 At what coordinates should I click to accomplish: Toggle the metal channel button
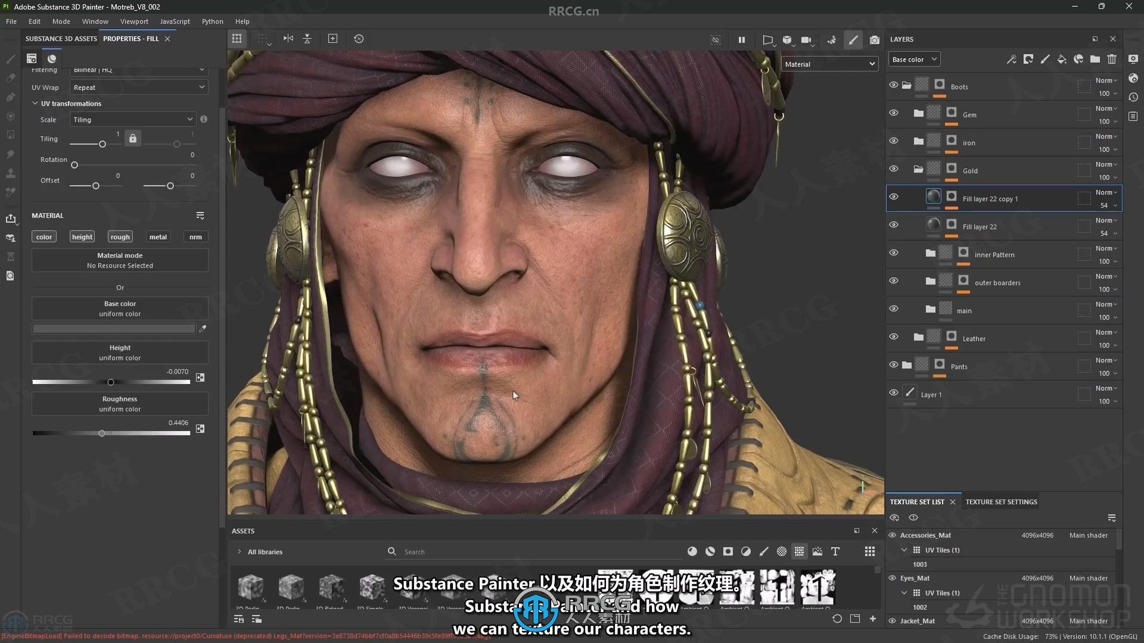158,237
